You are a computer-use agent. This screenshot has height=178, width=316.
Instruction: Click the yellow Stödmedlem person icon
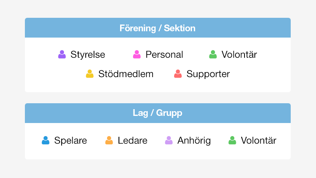tap(90, 74)
